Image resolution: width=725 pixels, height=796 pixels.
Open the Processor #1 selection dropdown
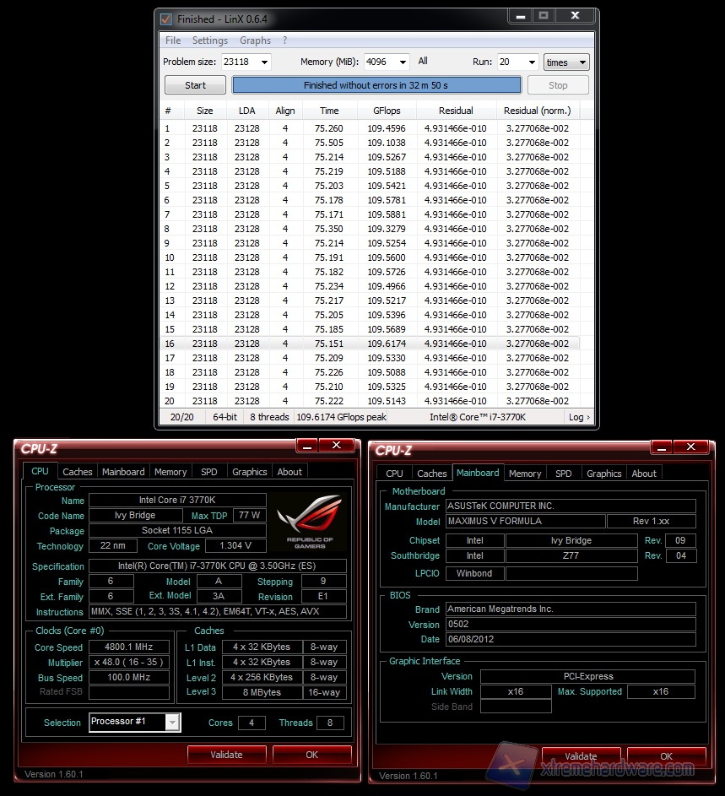click(172, 722)
